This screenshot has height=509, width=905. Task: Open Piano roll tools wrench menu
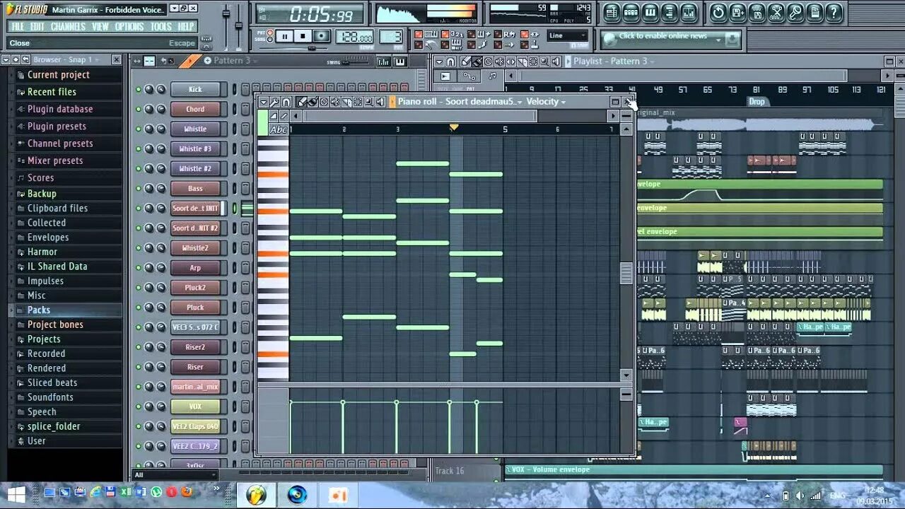[274, 102]
